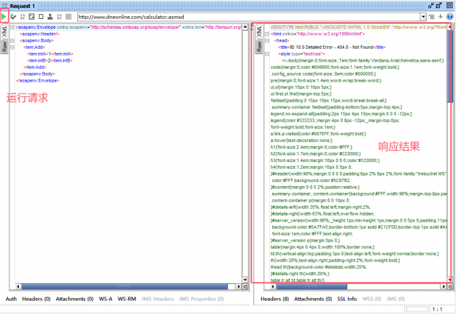Cancel the running request with gray square
This screenshot has height=314, width=456.
[68, 17]
